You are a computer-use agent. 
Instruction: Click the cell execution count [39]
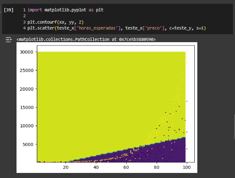[9, 10]
